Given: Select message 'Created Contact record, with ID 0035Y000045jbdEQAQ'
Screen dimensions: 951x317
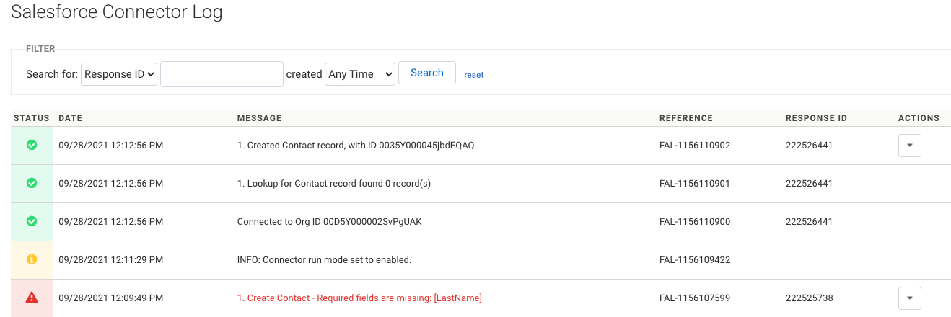Looking at the screenshot, I should point(356,146).
